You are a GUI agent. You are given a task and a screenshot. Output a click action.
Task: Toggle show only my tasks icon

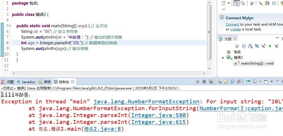click(x=268, y=3)
